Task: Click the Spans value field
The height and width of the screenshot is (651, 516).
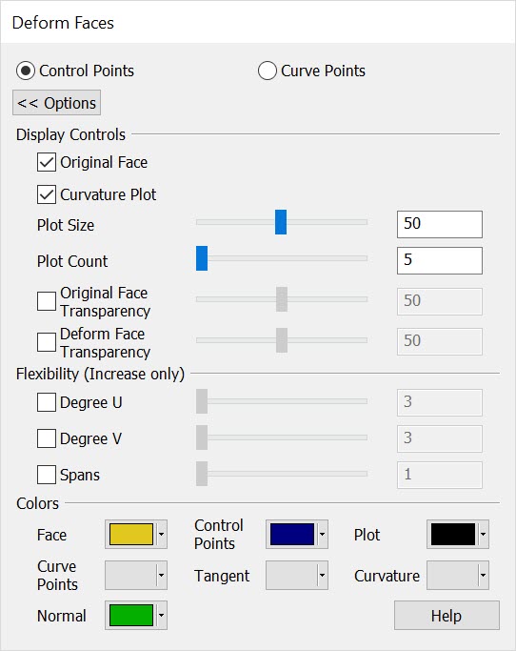Action: coord(440,475)
